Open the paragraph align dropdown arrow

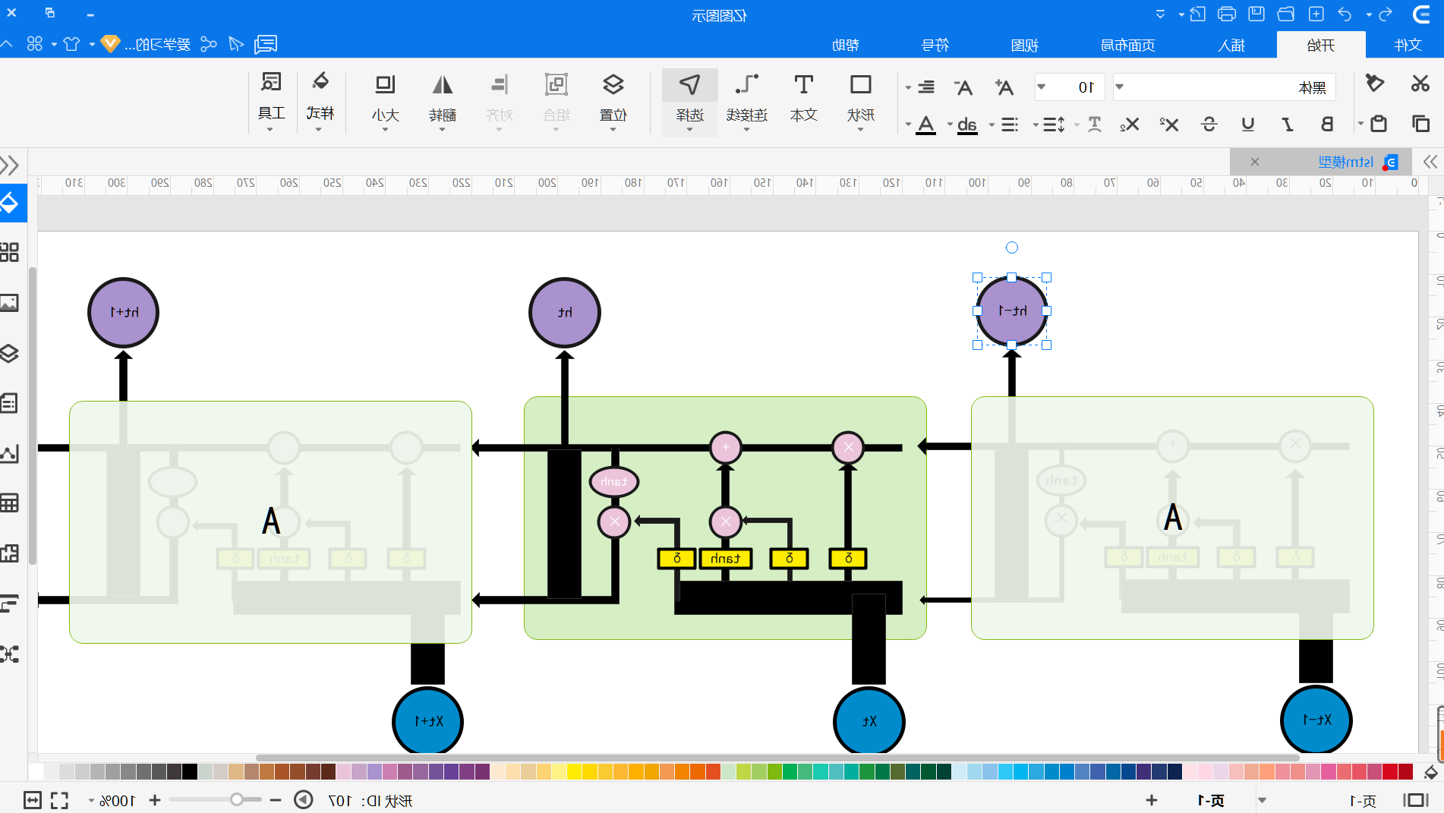pyautogui.click(x=908, y=87)
